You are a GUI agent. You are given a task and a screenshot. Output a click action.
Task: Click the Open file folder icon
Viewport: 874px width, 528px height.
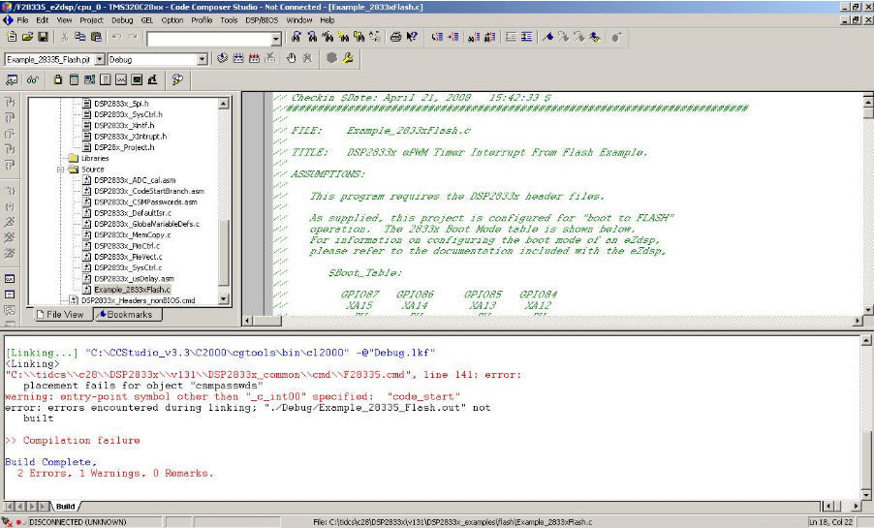click(27, 37)
